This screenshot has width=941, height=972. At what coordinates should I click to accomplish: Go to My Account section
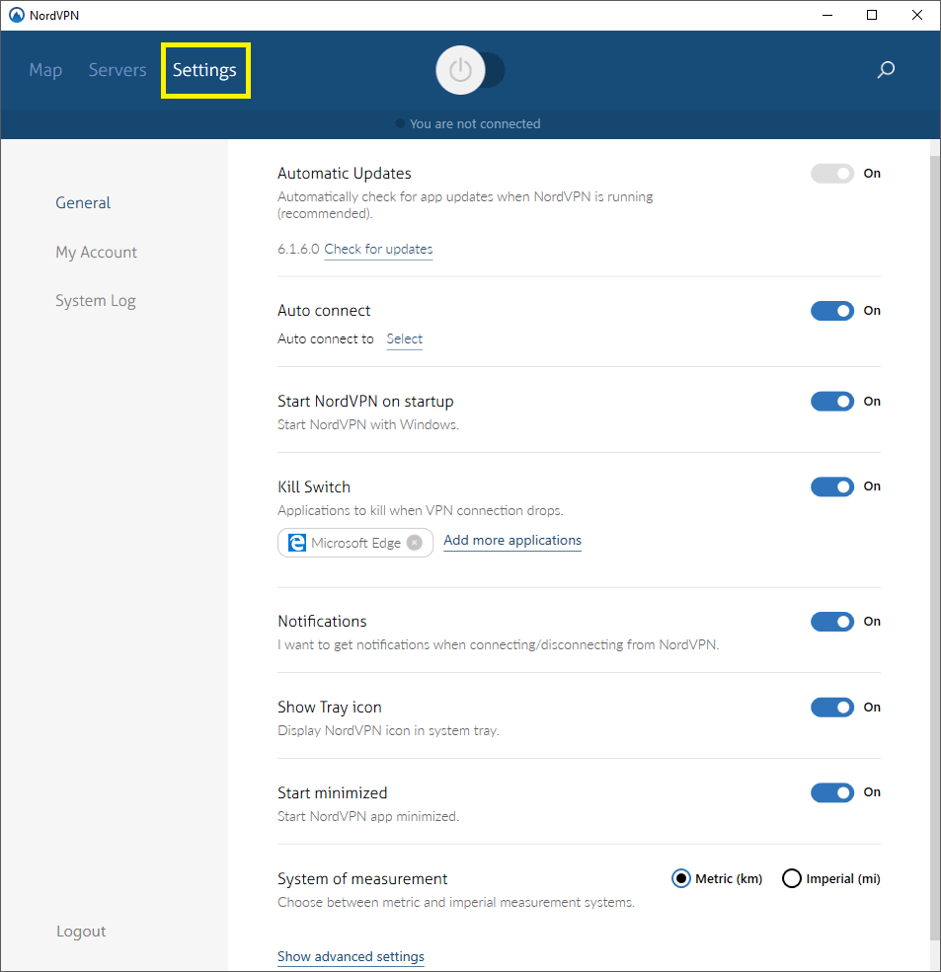point(96,253)
